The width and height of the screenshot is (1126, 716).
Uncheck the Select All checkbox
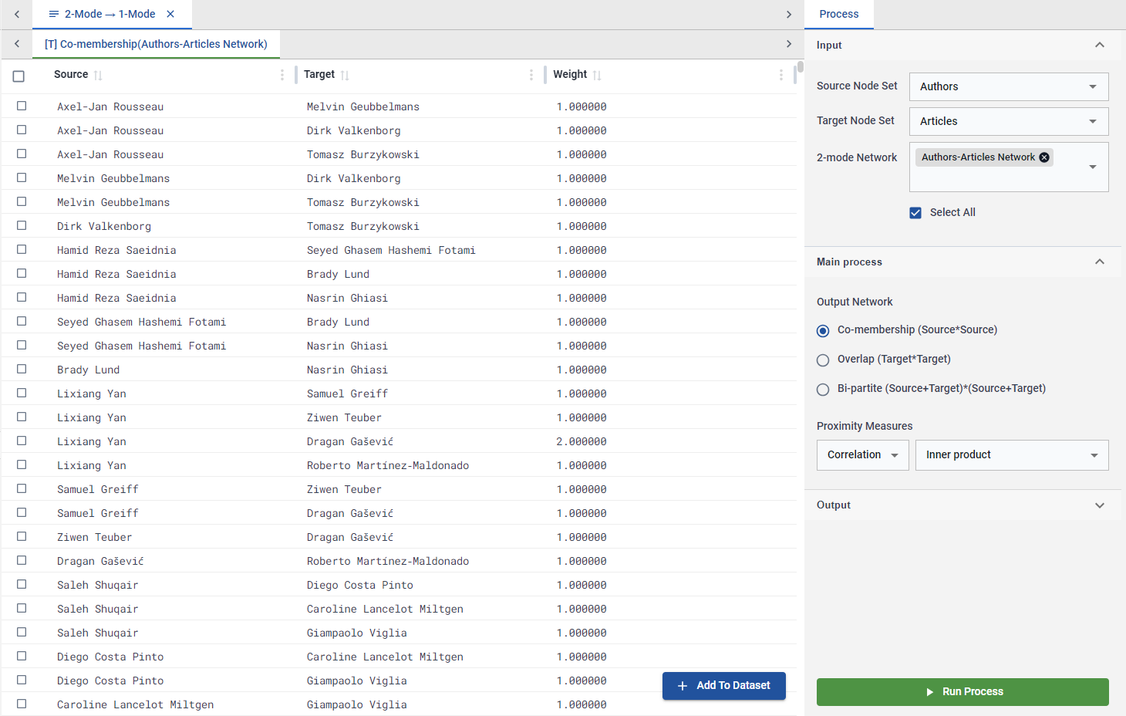[x=915, y=213]
